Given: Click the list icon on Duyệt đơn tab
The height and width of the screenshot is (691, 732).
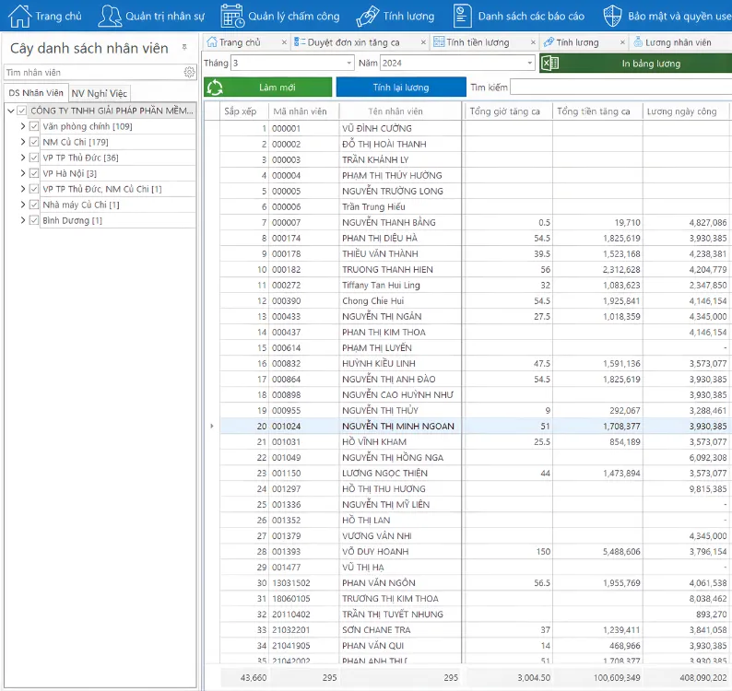Looking at the screenshot, I should point(300,42).
